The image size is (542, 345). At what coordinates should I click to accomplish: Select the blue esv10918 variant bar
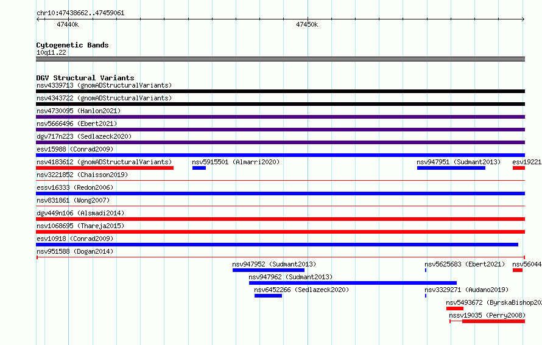[x=277, y=245]
